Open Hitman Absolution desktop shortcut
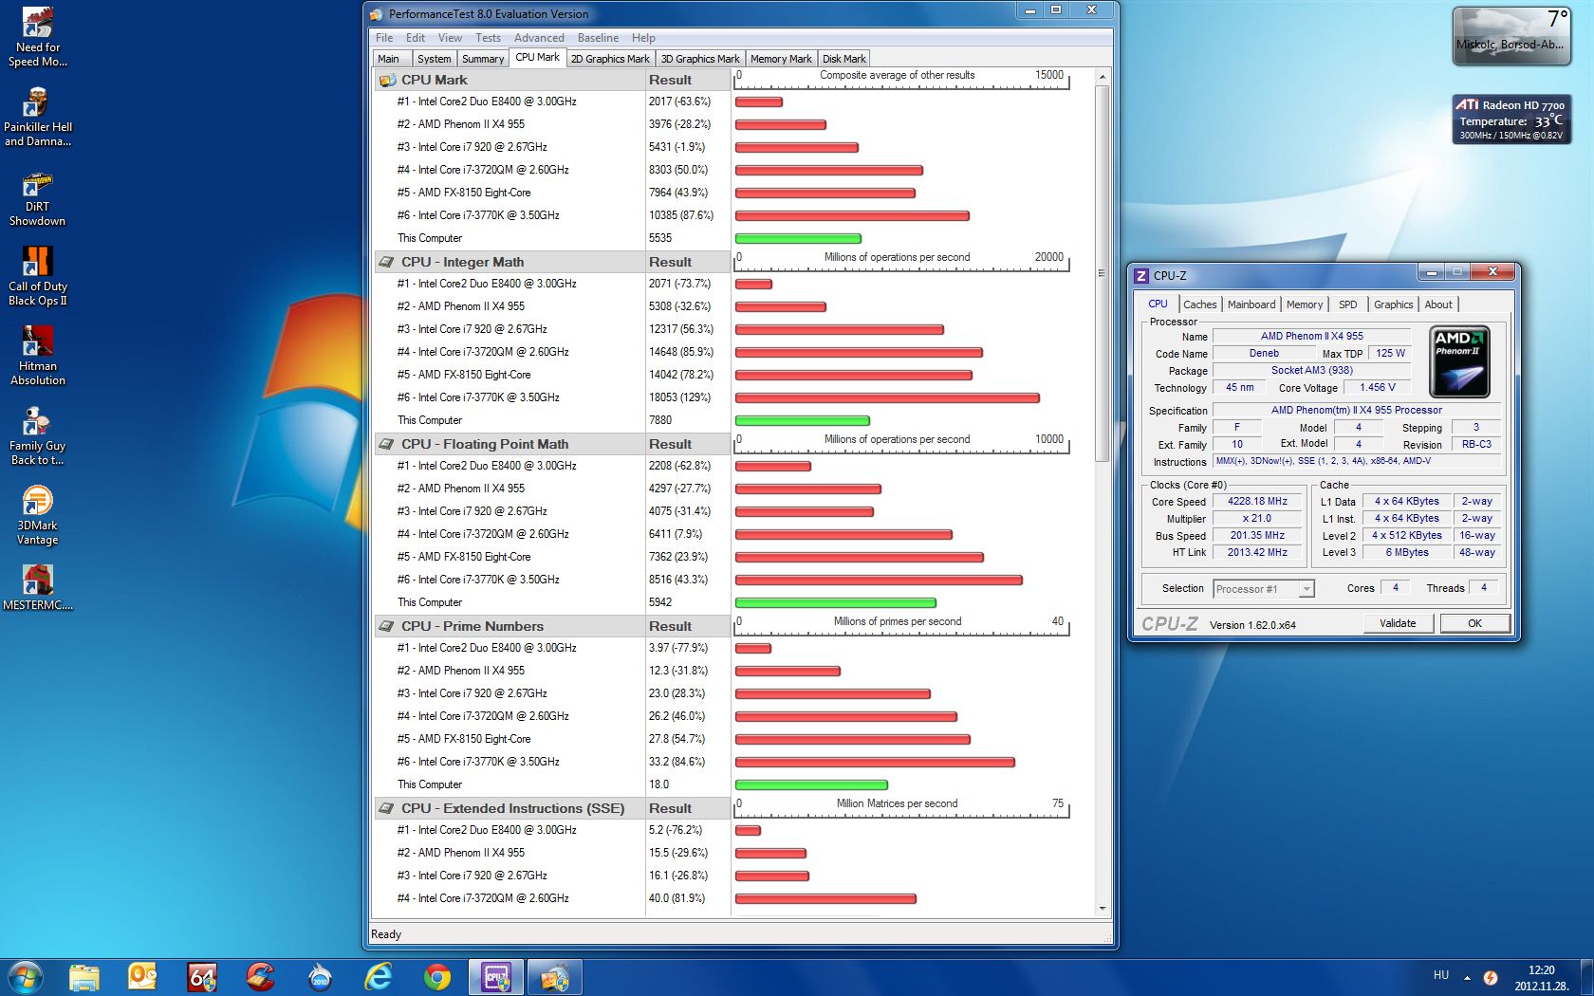This screenshot has height=996, width=1594. click(37, 357)
